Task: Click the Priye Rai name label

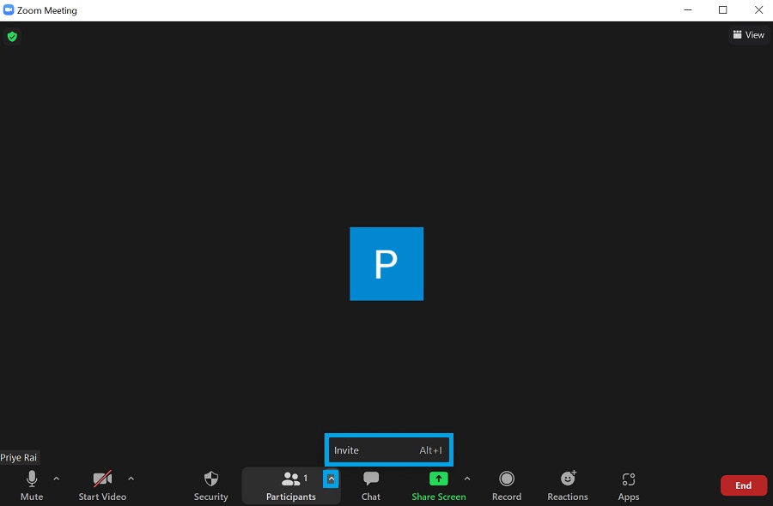Action: (x=19, y=457)
